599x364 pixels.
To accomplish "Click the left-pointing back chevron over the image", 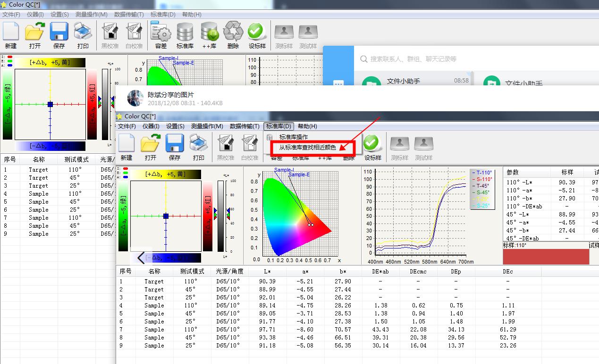I will click(x=141, y=257).
